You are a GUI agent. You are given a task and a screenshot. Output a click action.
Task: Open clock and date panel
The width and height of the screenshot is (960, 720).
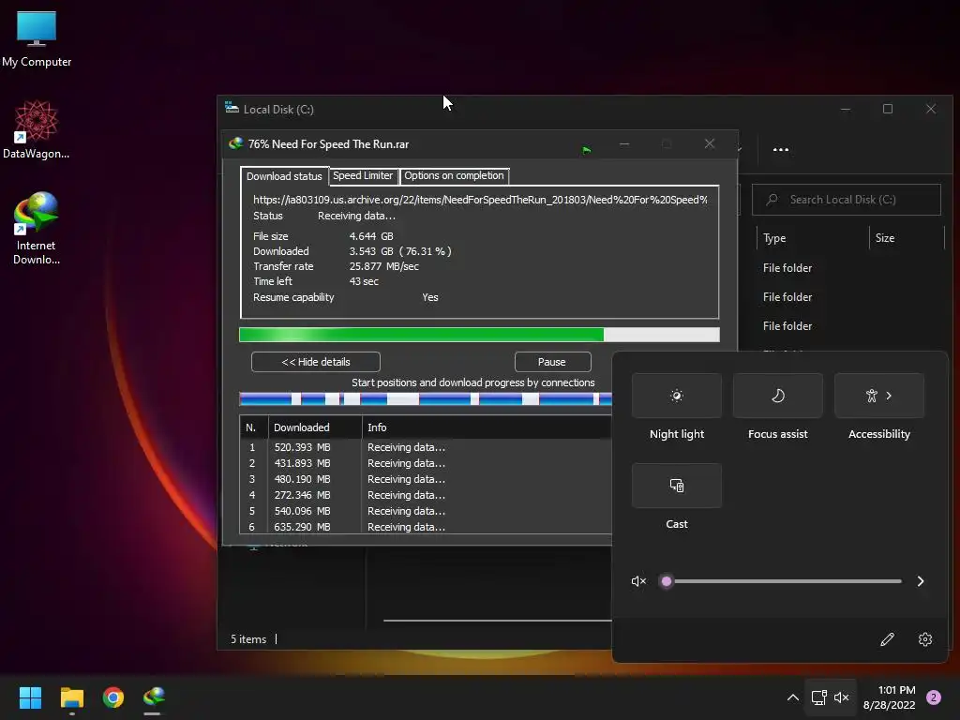[889, 697]
